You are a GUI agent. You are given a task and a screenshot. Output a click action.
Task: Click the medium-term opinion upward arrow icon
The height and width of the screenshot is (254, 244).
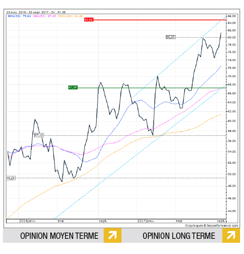pyautogui.click(x=113, y=235)
